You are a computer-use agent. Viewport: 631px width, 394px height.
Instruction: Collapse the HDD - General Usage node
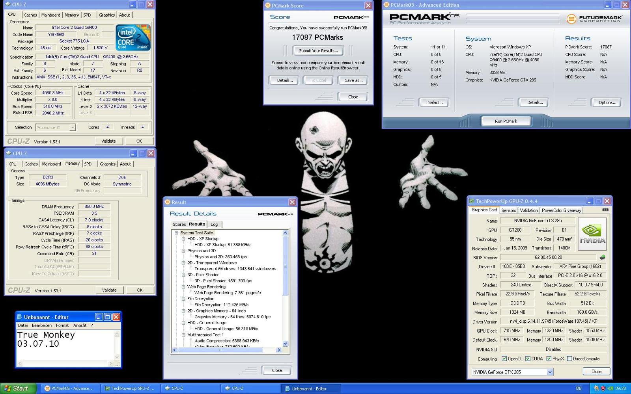(x=183, y=323)
